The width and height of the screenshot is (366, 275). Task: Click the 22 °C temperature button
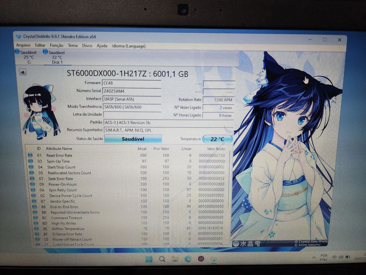tap(217, 139)
